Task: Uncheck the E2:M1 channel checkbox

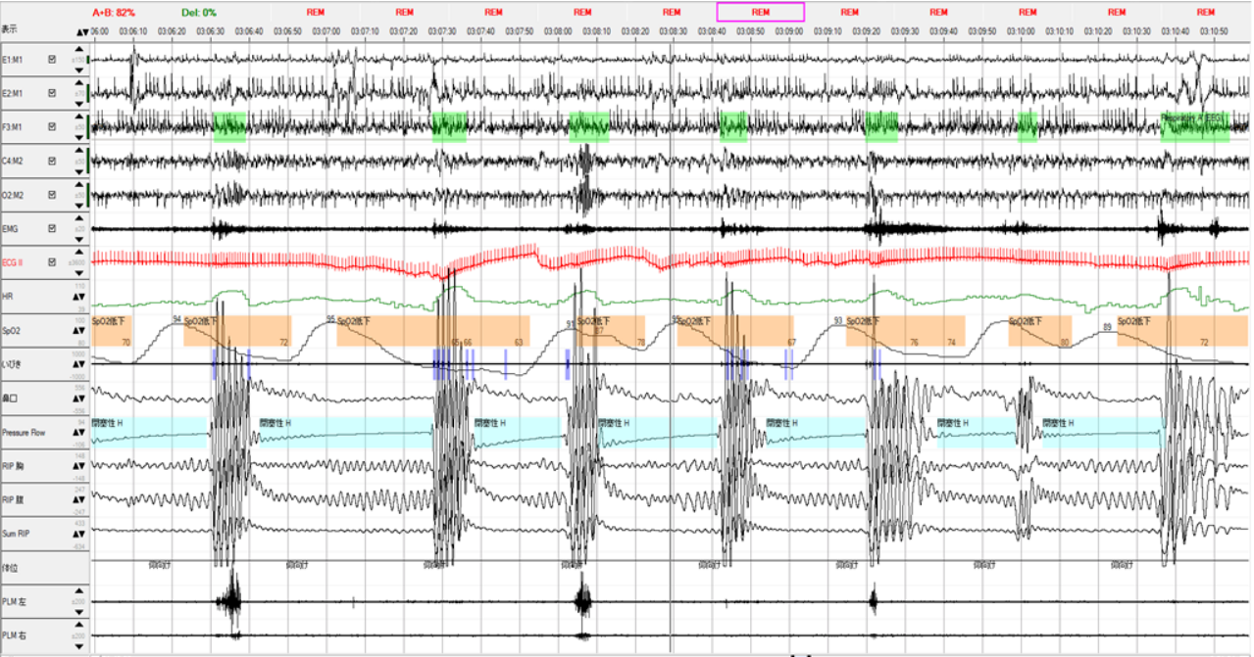Action: pyautogui.click(x=52, y=93)
